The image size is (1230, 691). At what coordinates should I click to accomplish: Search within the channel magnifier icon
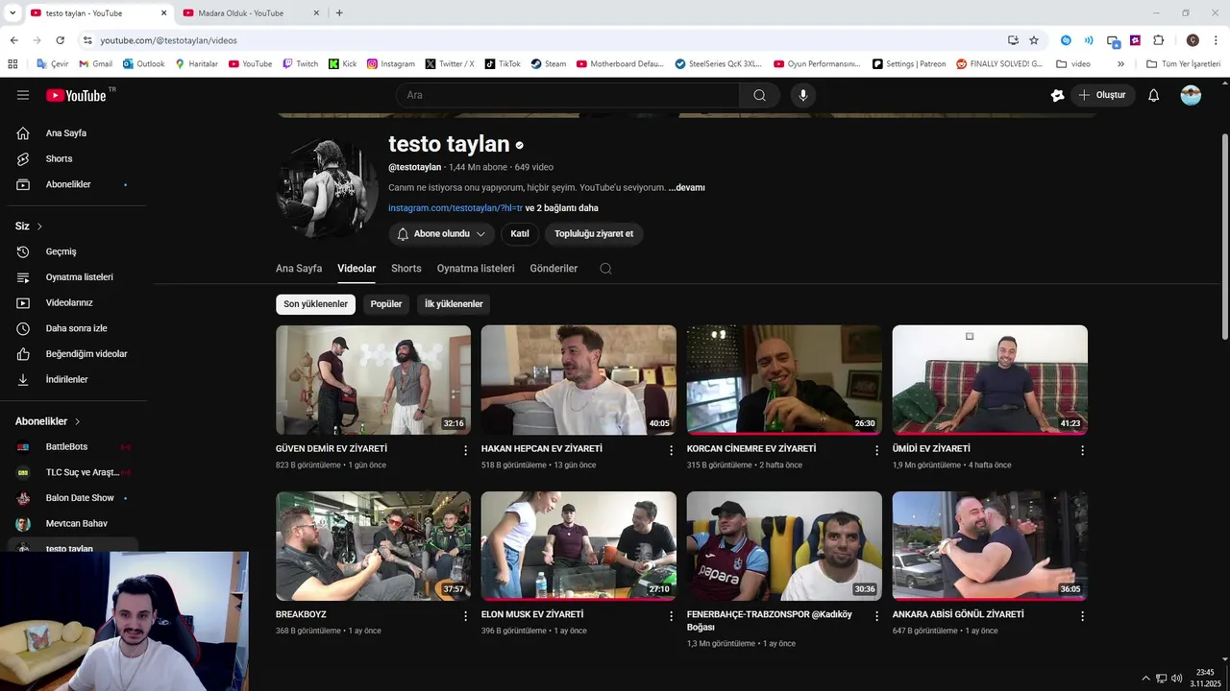(605, 269)
